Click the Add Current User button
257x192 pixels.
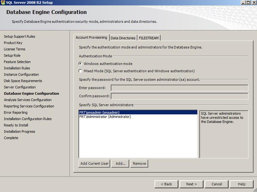pyautogui.click(x=95, y=164)
